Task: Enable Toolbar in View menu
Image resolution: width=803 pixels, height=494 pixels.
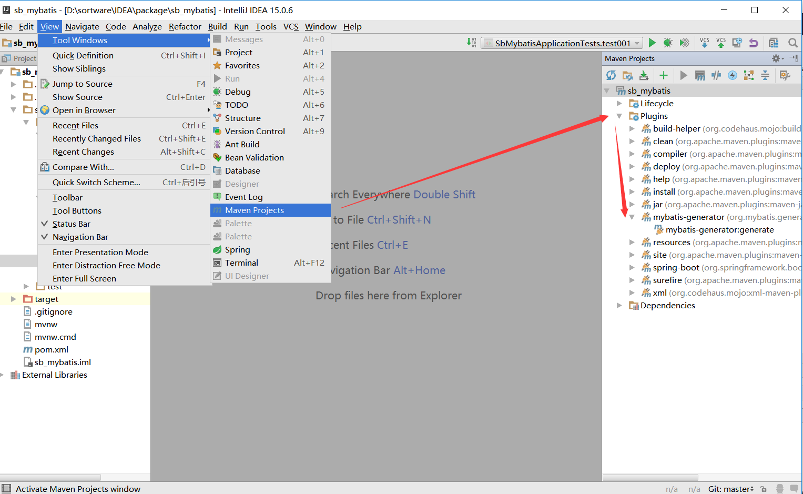Action: [124, 197]
